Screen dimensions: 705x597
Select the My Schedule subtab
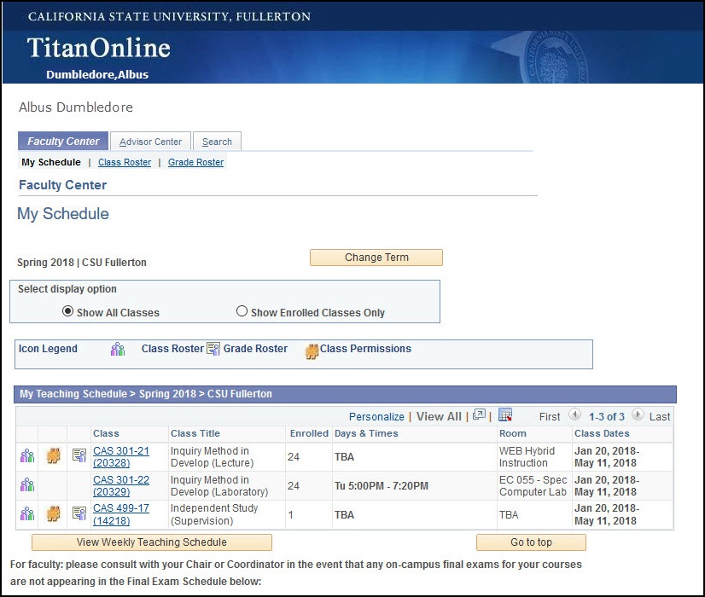click(51, 162)
